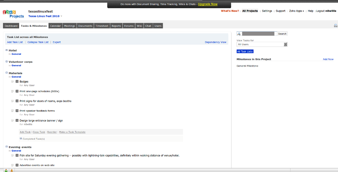This screenshot has width=338, height=172.
Task: Open the Timesheet tab
Action: tap(102, 26)
